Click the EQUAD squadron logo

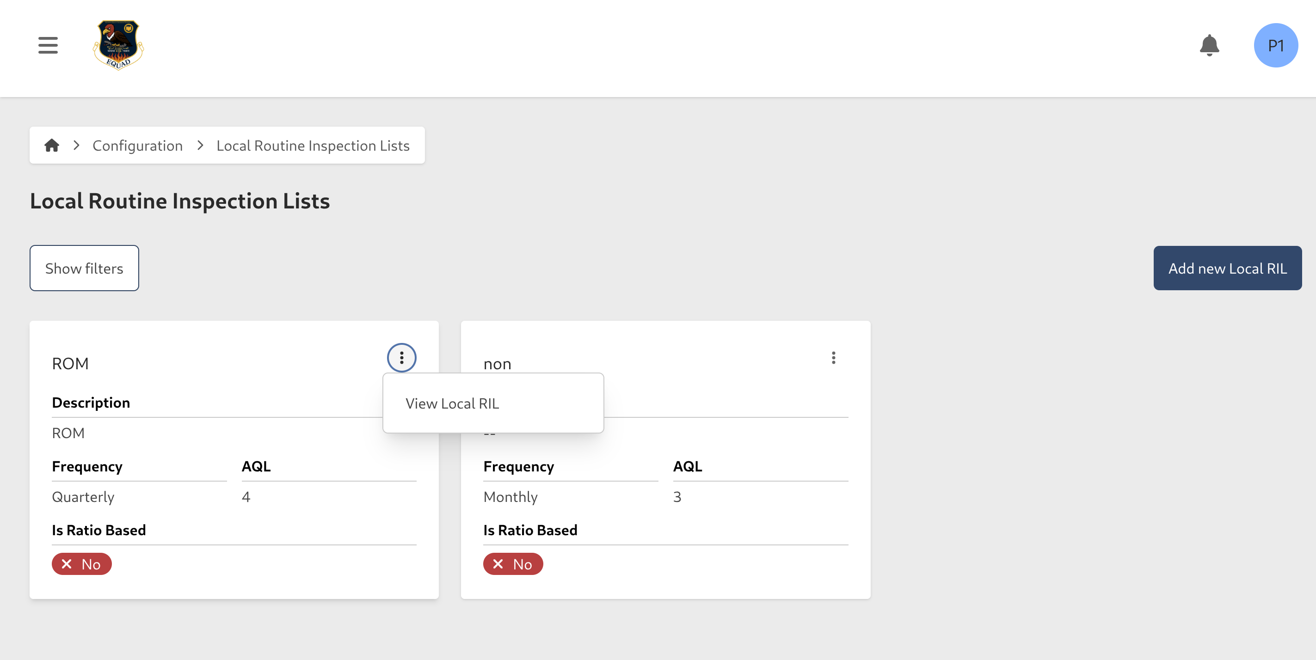click(117, 45)
